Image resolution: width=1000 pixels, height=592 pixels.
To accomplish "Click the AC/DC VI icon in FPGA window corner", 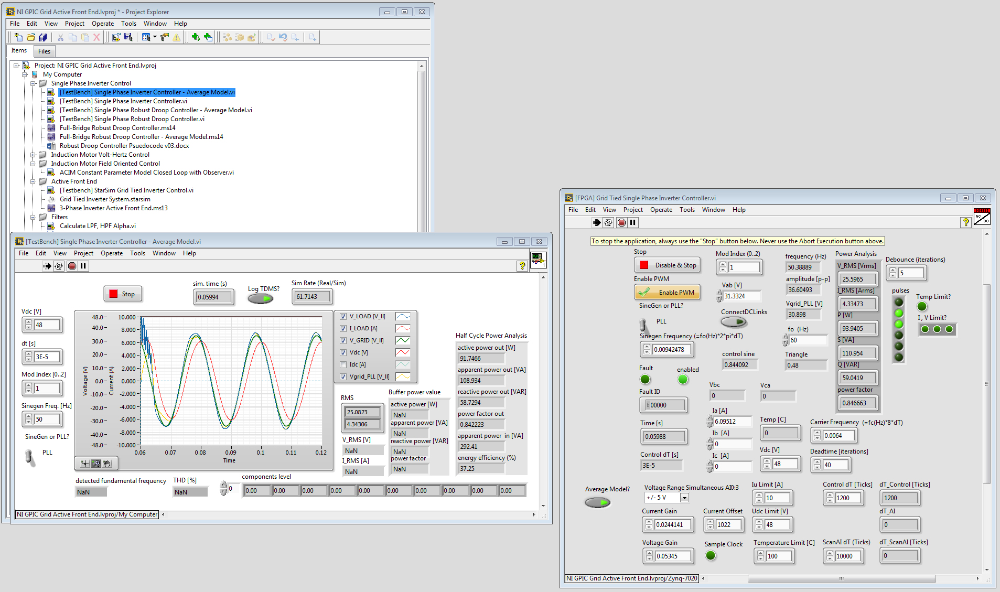I will pos(982,217).
